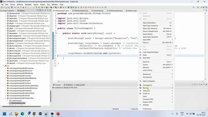Select FilterExample1.java in Project Explorer

18,103
